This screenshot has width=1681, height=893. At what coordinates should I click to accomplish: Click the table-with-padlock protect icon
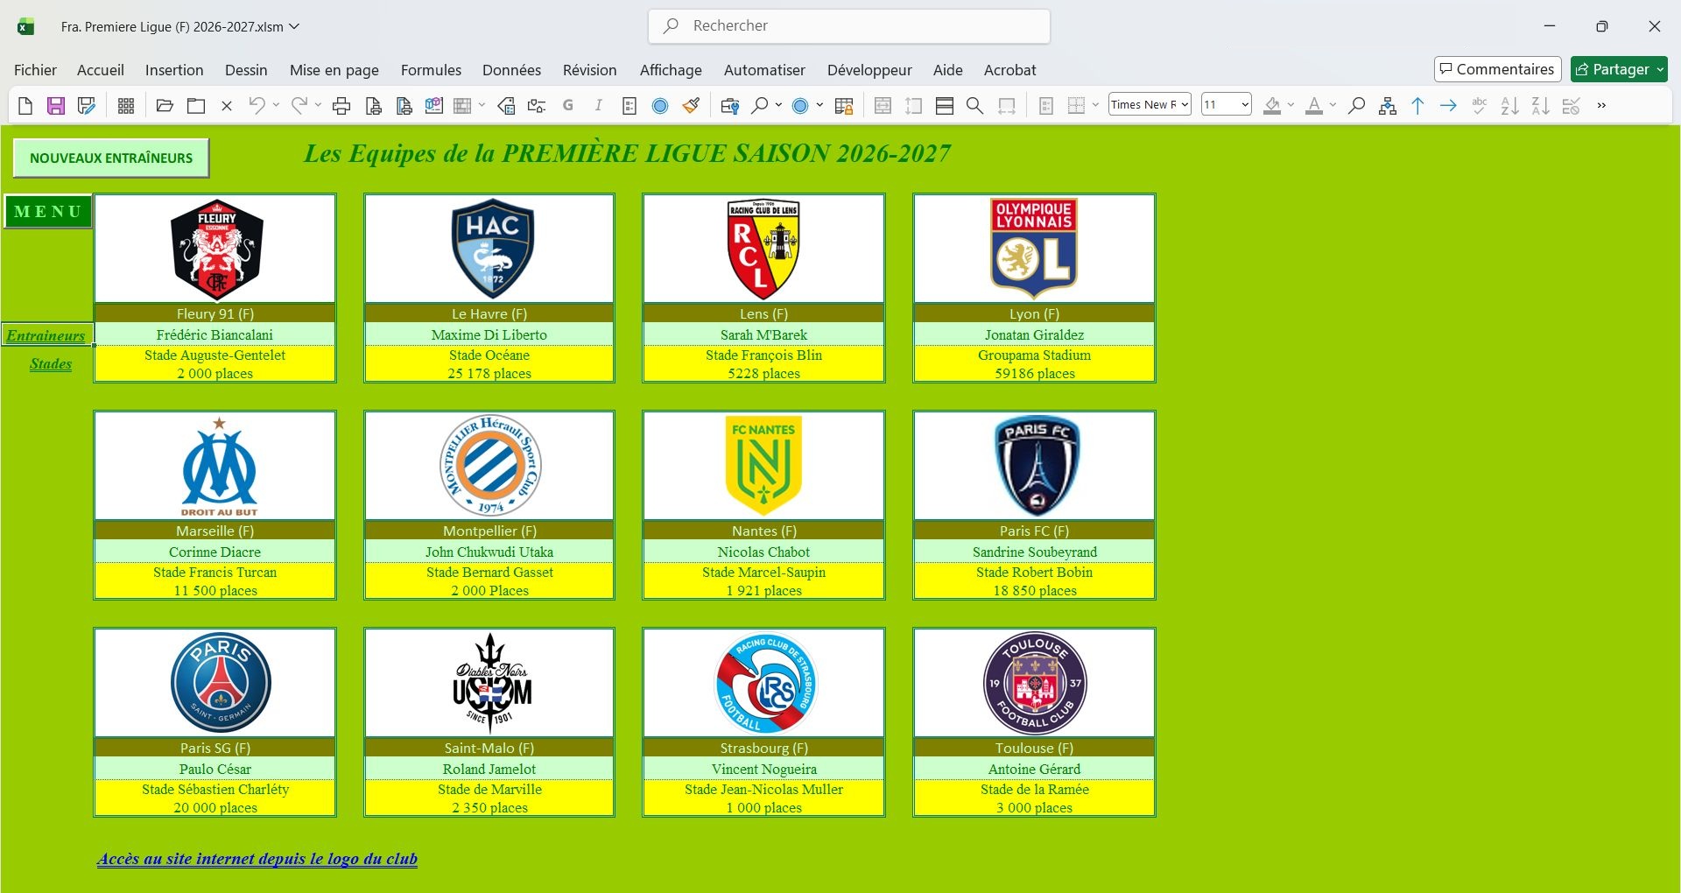(x=844, y=106)
